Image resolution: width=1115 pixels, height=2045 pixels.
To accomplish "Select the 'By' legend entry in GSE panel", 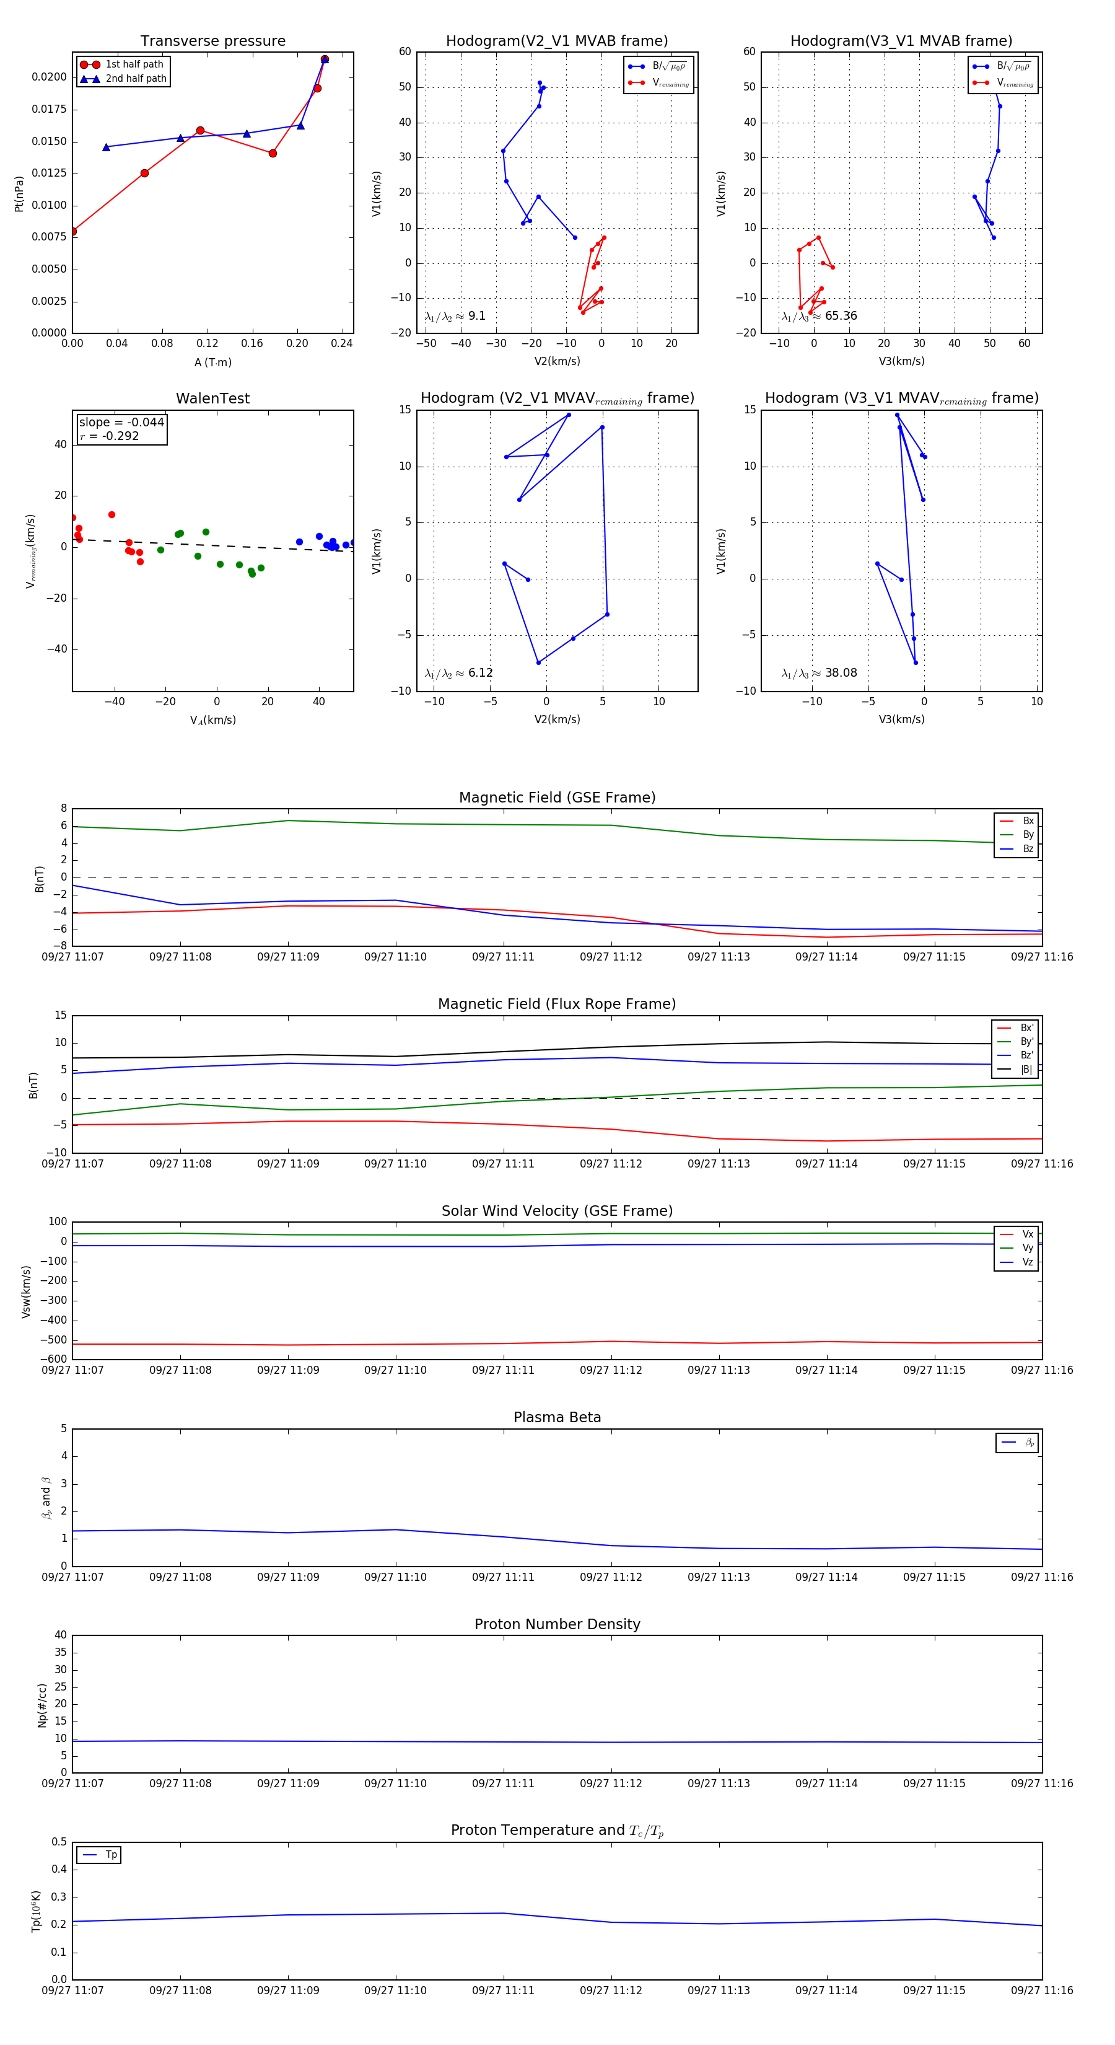I will point(1017,835).
